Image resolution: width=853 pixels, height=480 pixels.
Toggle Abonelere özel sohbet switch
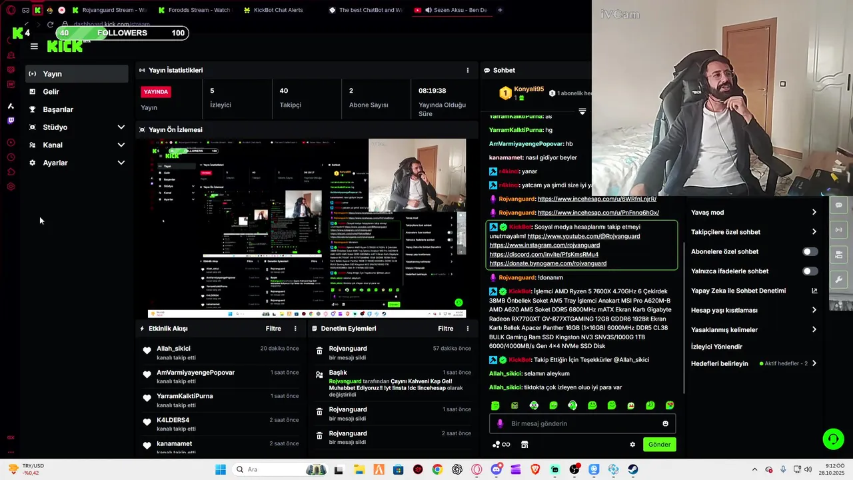pos(810,252)
